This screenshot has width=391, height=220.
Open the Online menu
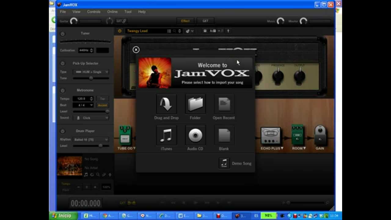tap(112, 12)
